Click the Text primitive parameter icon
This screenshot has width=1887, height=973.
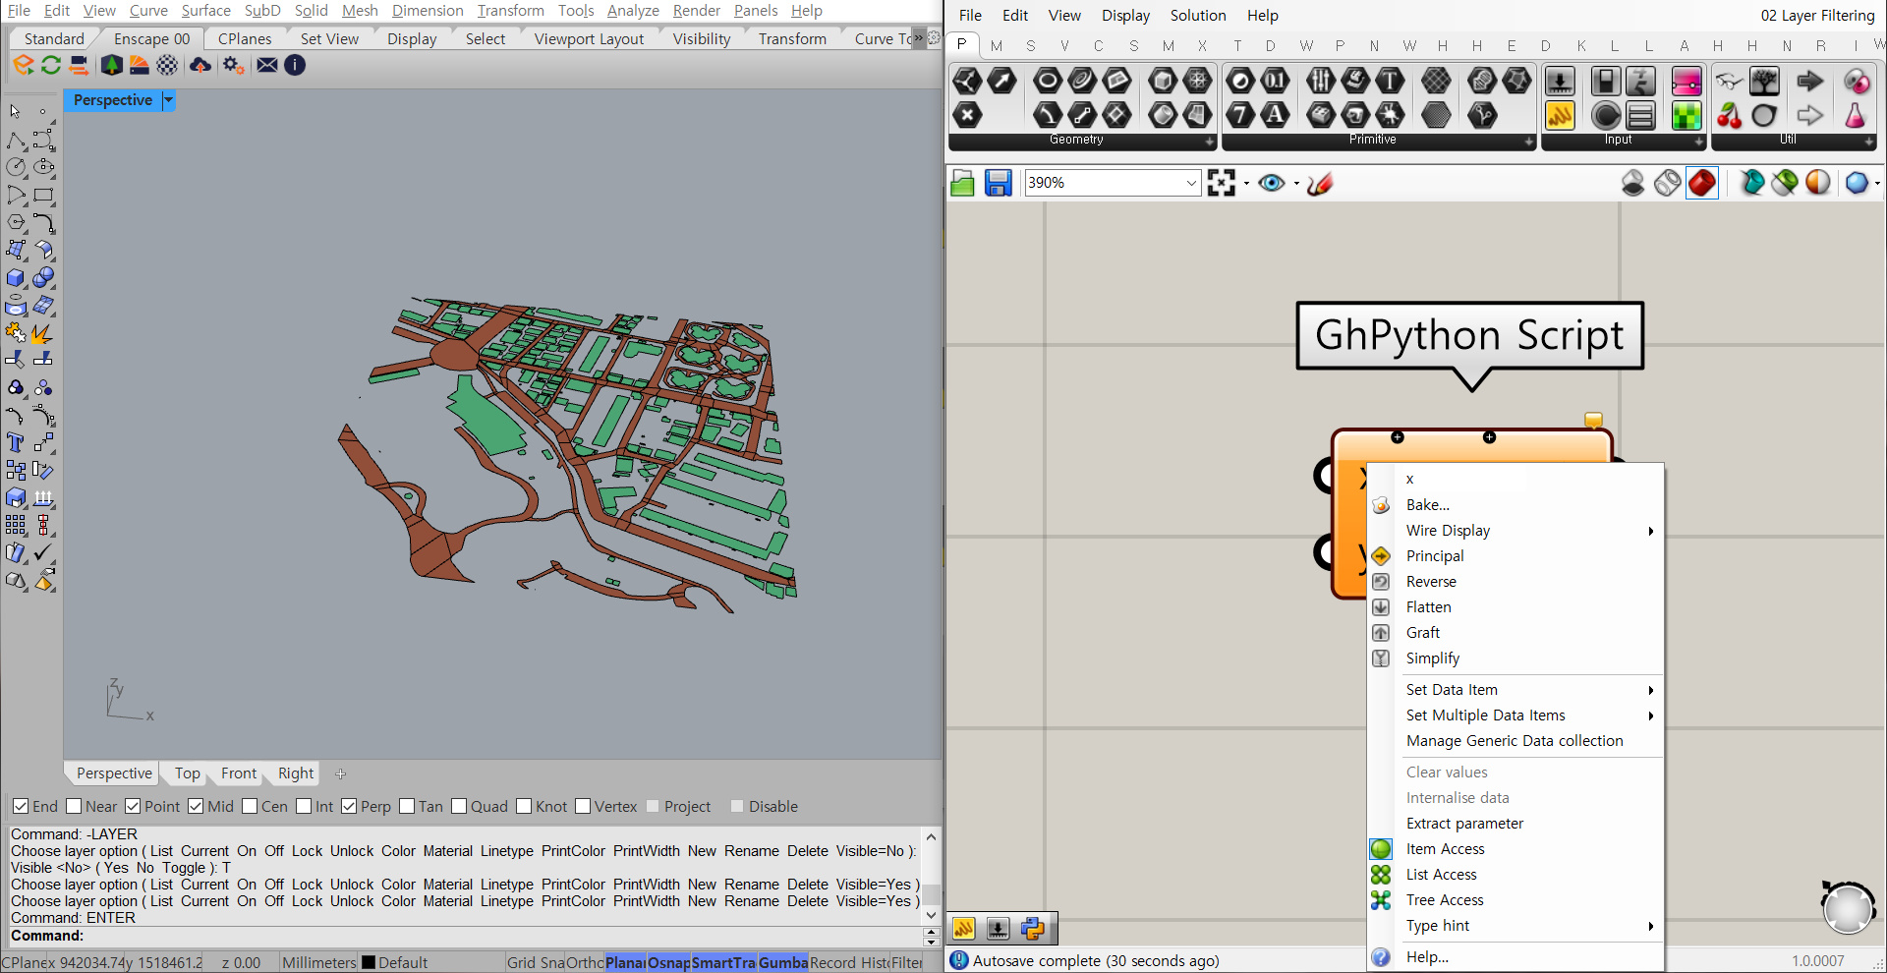[1276, 115]
